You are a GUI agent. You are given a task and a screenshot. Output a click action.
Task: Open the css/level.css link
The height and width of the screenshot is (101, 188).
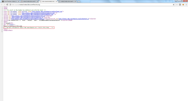(47, 12)
